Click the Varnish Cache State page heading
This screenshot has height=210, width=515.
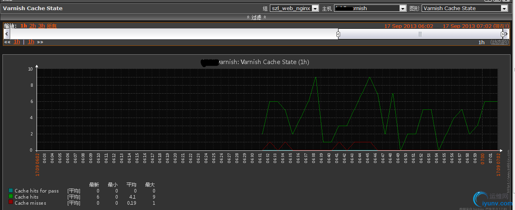(x=33, y=8)
